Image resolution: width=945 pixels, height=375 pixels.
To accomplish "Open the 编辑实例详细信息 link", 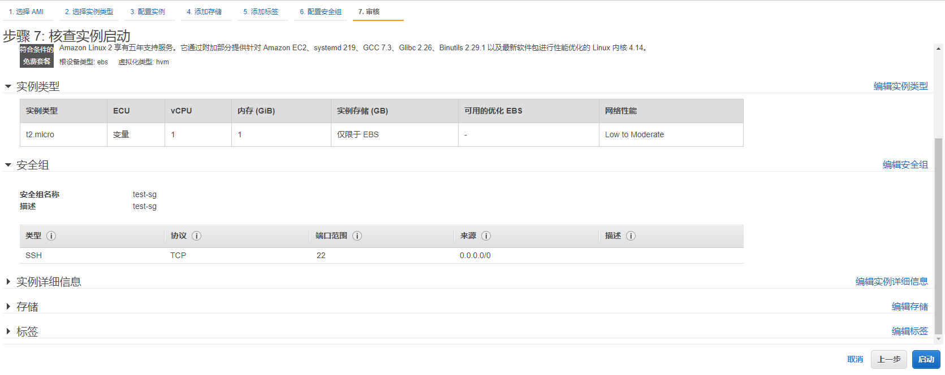I will [891, 282].
